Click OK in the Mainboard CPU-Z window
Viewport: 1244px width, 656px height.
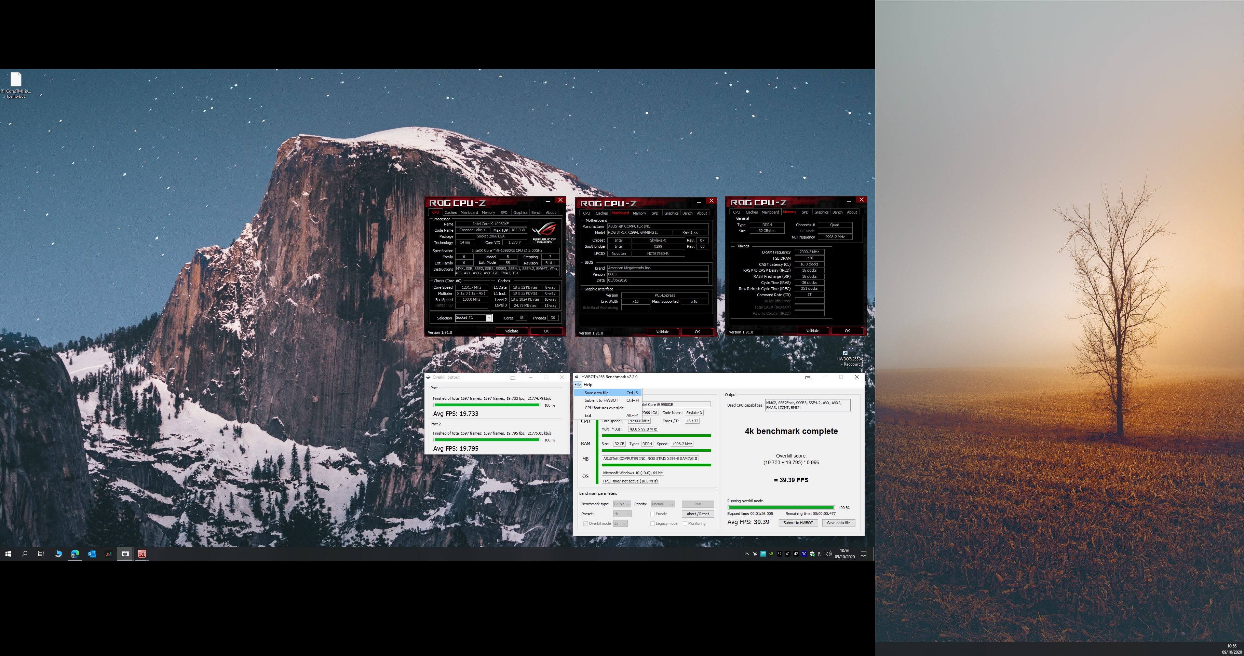[697, 332]
